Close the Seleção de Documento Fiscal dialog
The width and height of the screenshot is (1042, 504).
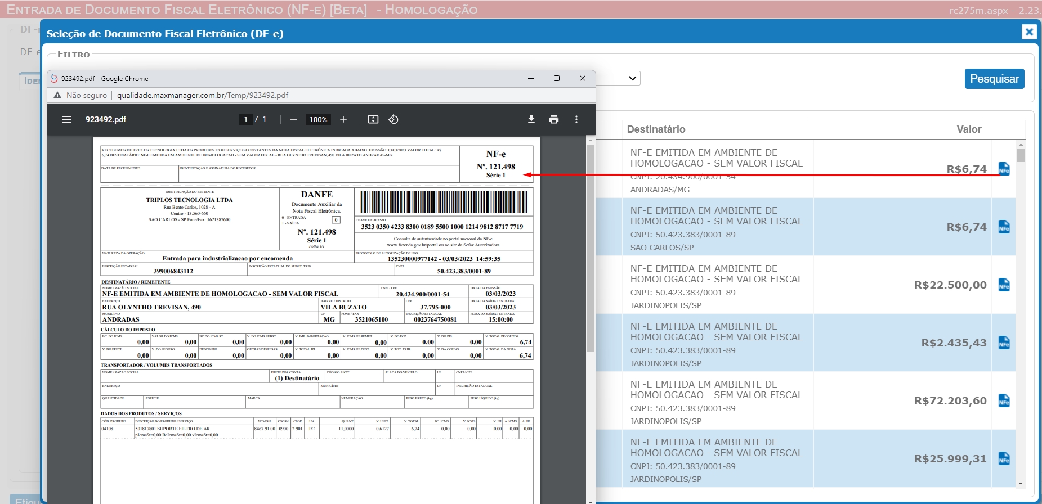pyautogui.click(x=1029, y=32)
